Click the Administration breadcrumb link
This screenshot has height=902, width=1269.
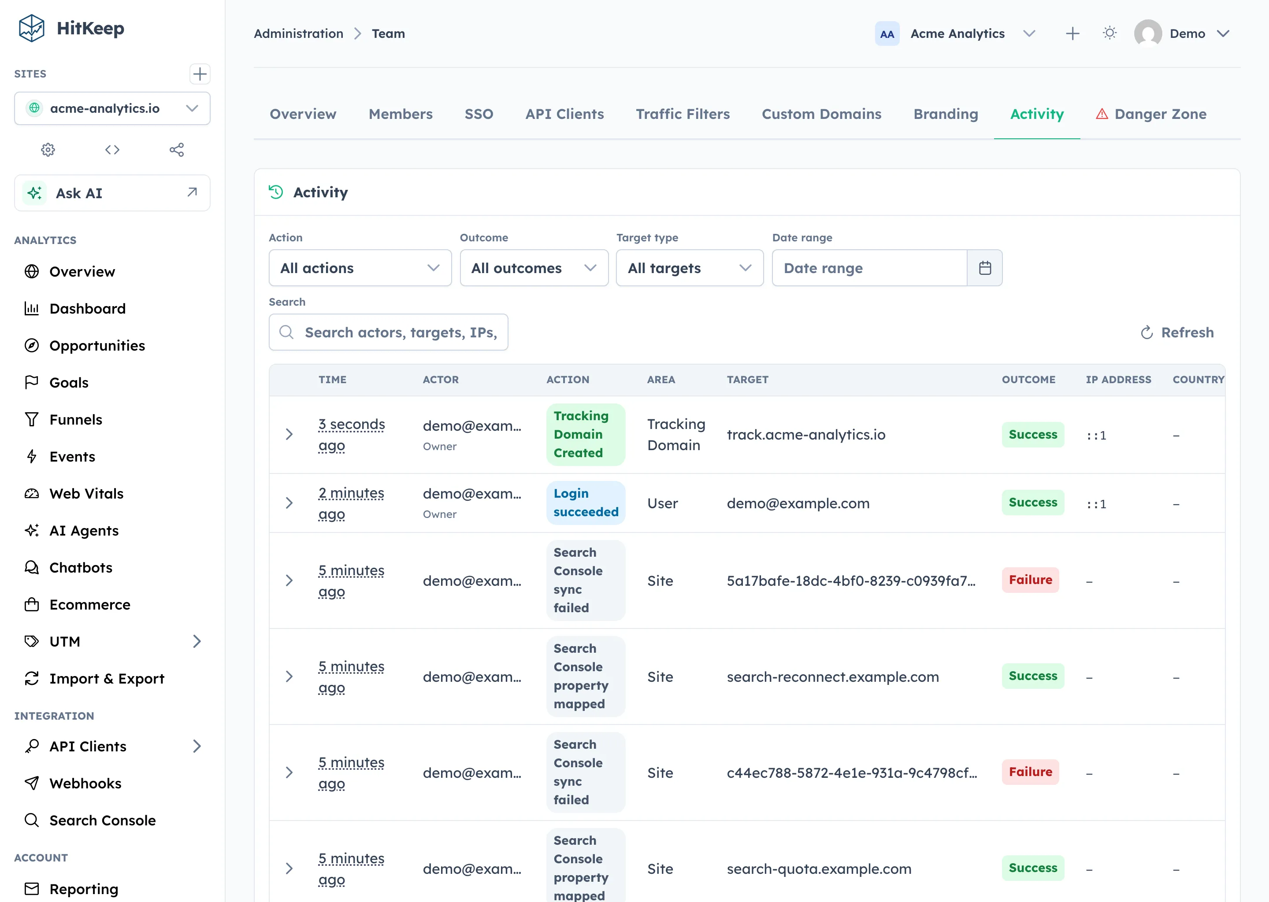pyautogui.click(x=298, y=33)
